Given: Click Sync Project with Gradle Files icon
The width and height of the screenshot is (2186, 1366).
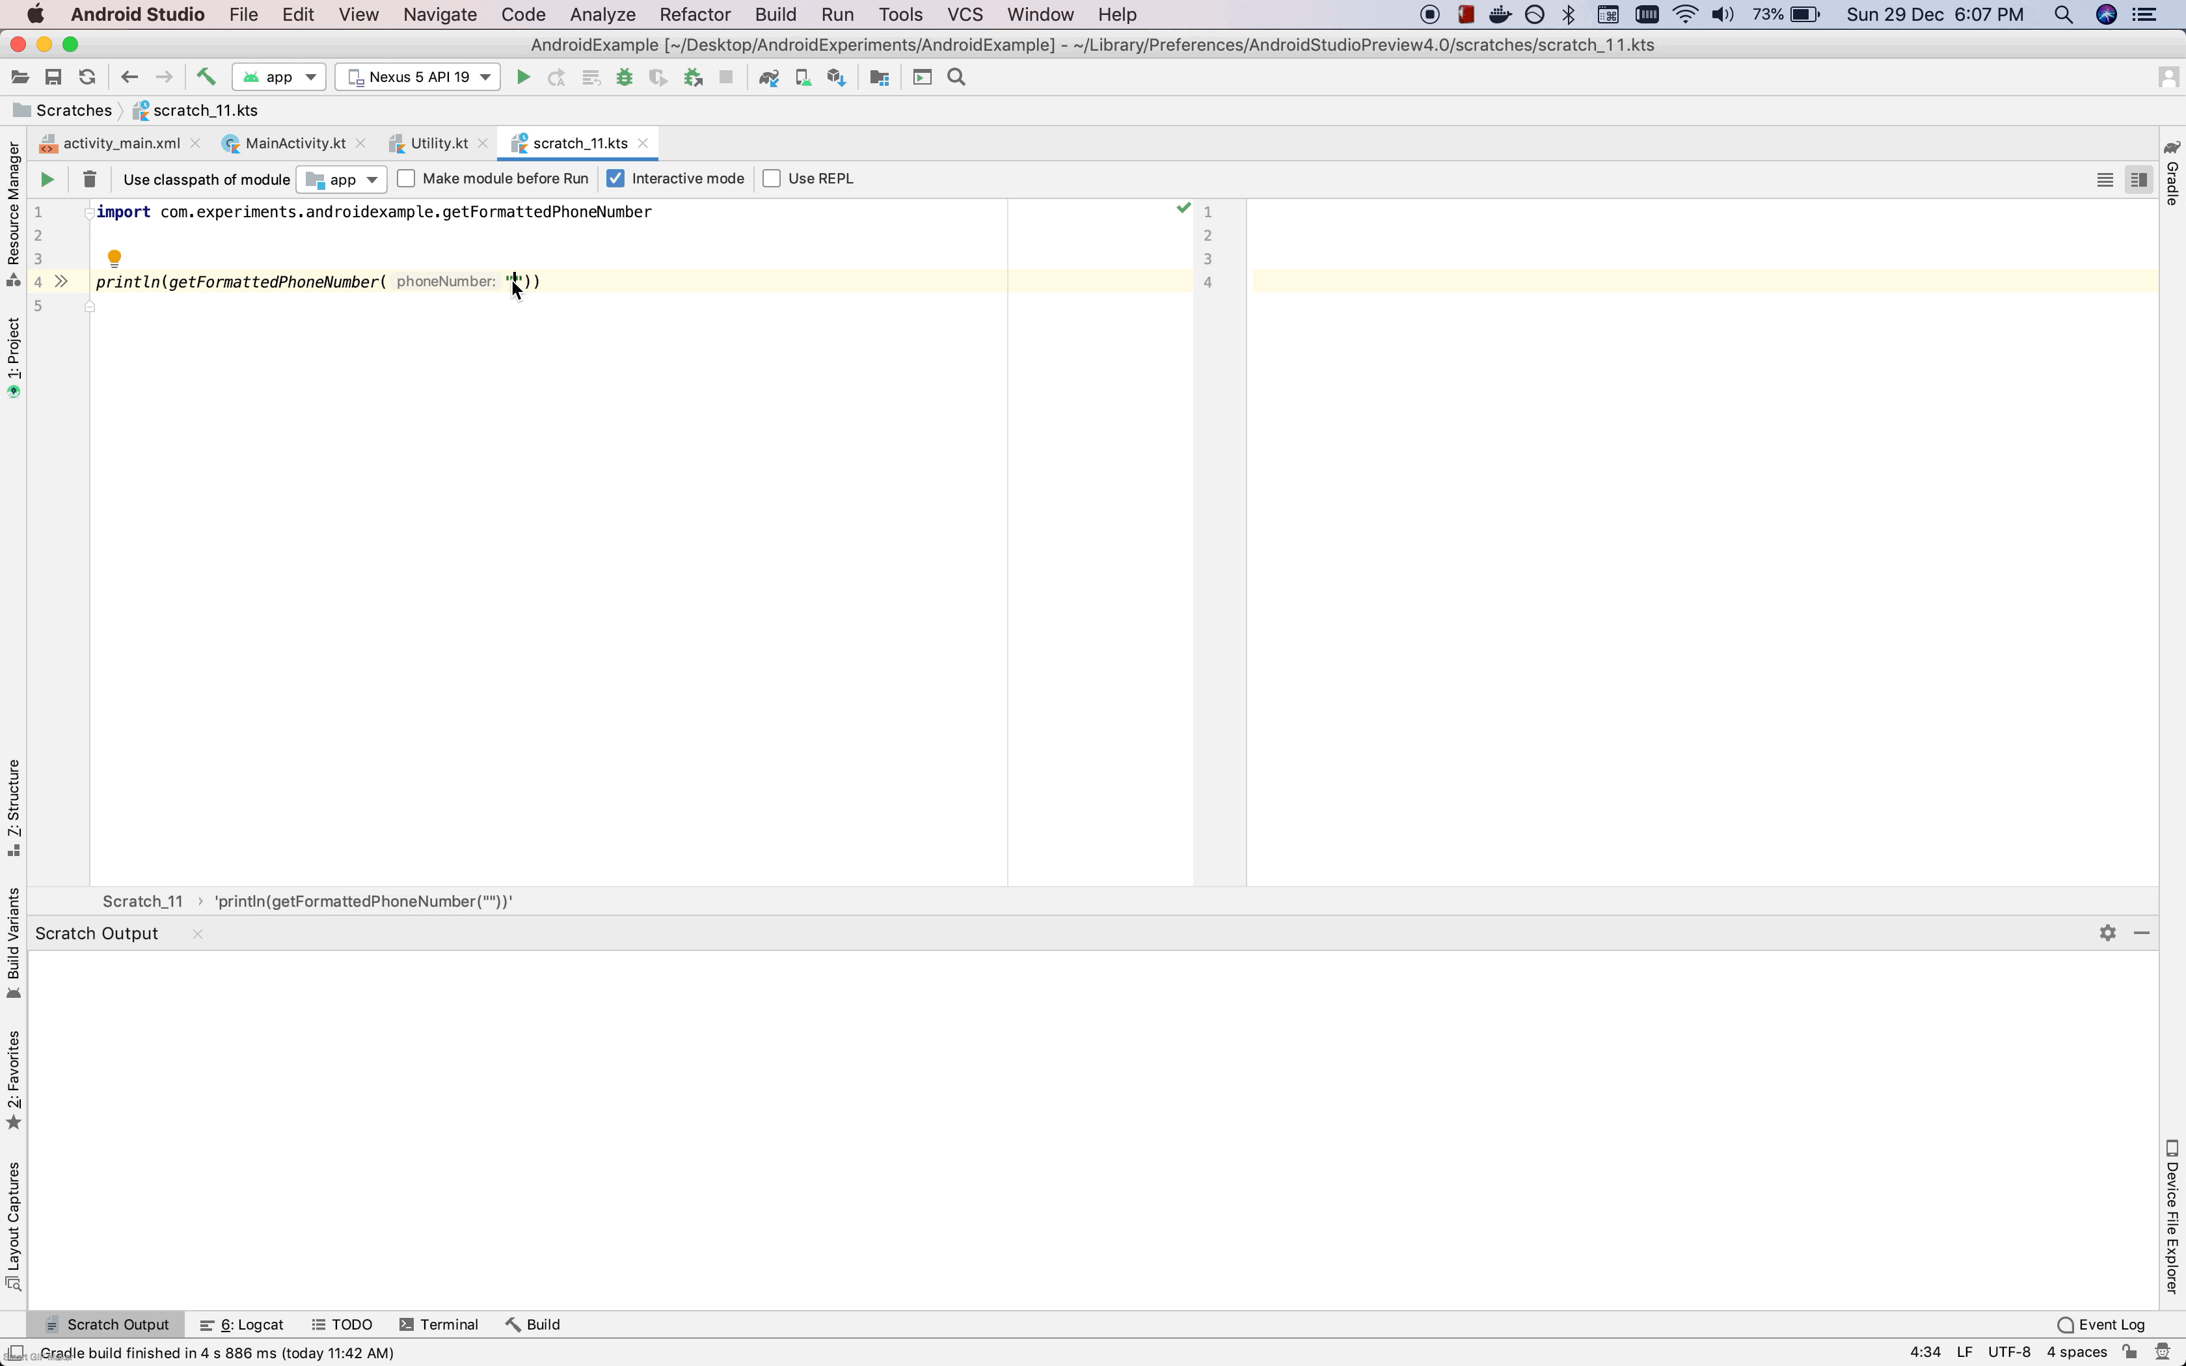Looking at the screenshot, I should pos(769,77).
